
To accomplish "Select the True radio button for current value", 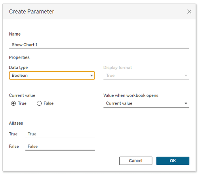I will point(13,103).
